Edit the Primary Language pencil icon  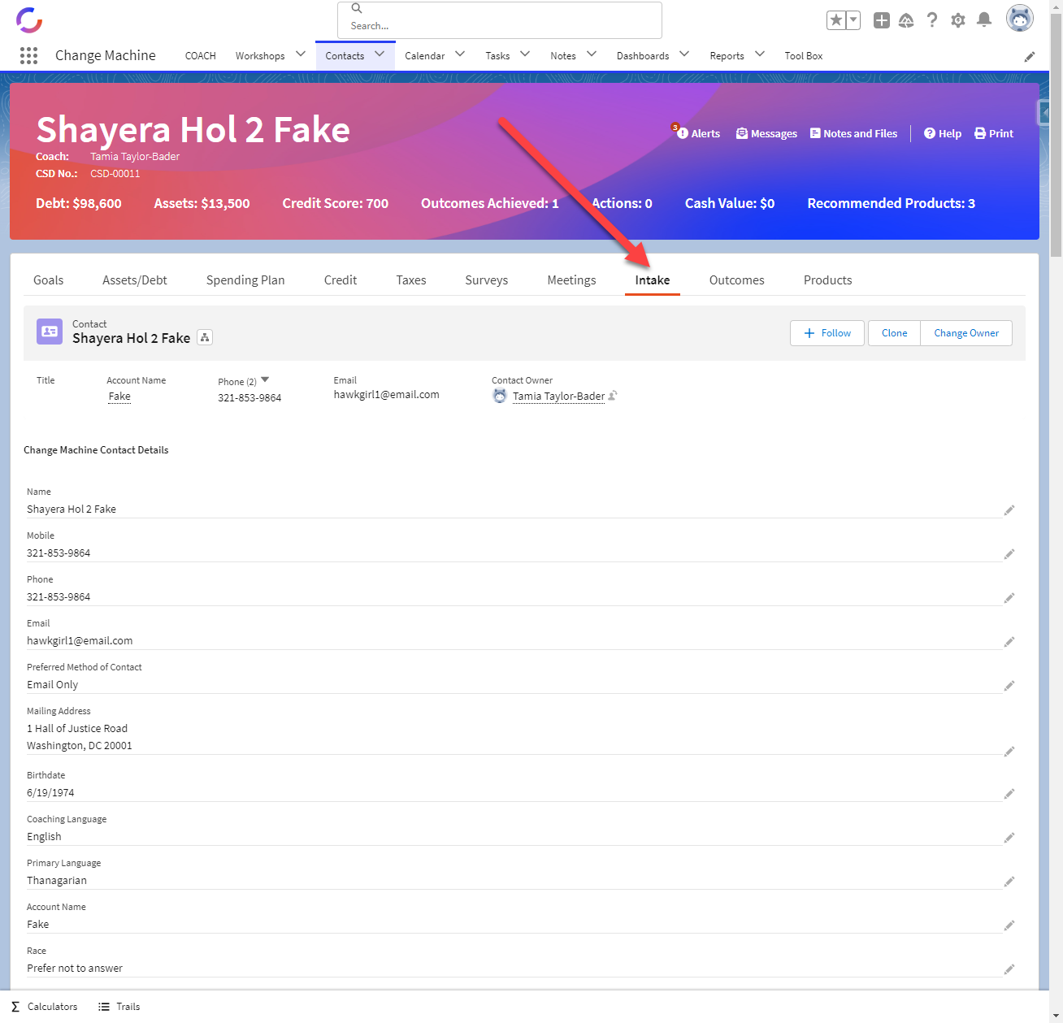1009,882
